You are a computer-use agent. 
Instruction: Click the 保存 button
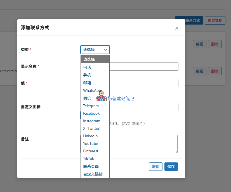171,167
